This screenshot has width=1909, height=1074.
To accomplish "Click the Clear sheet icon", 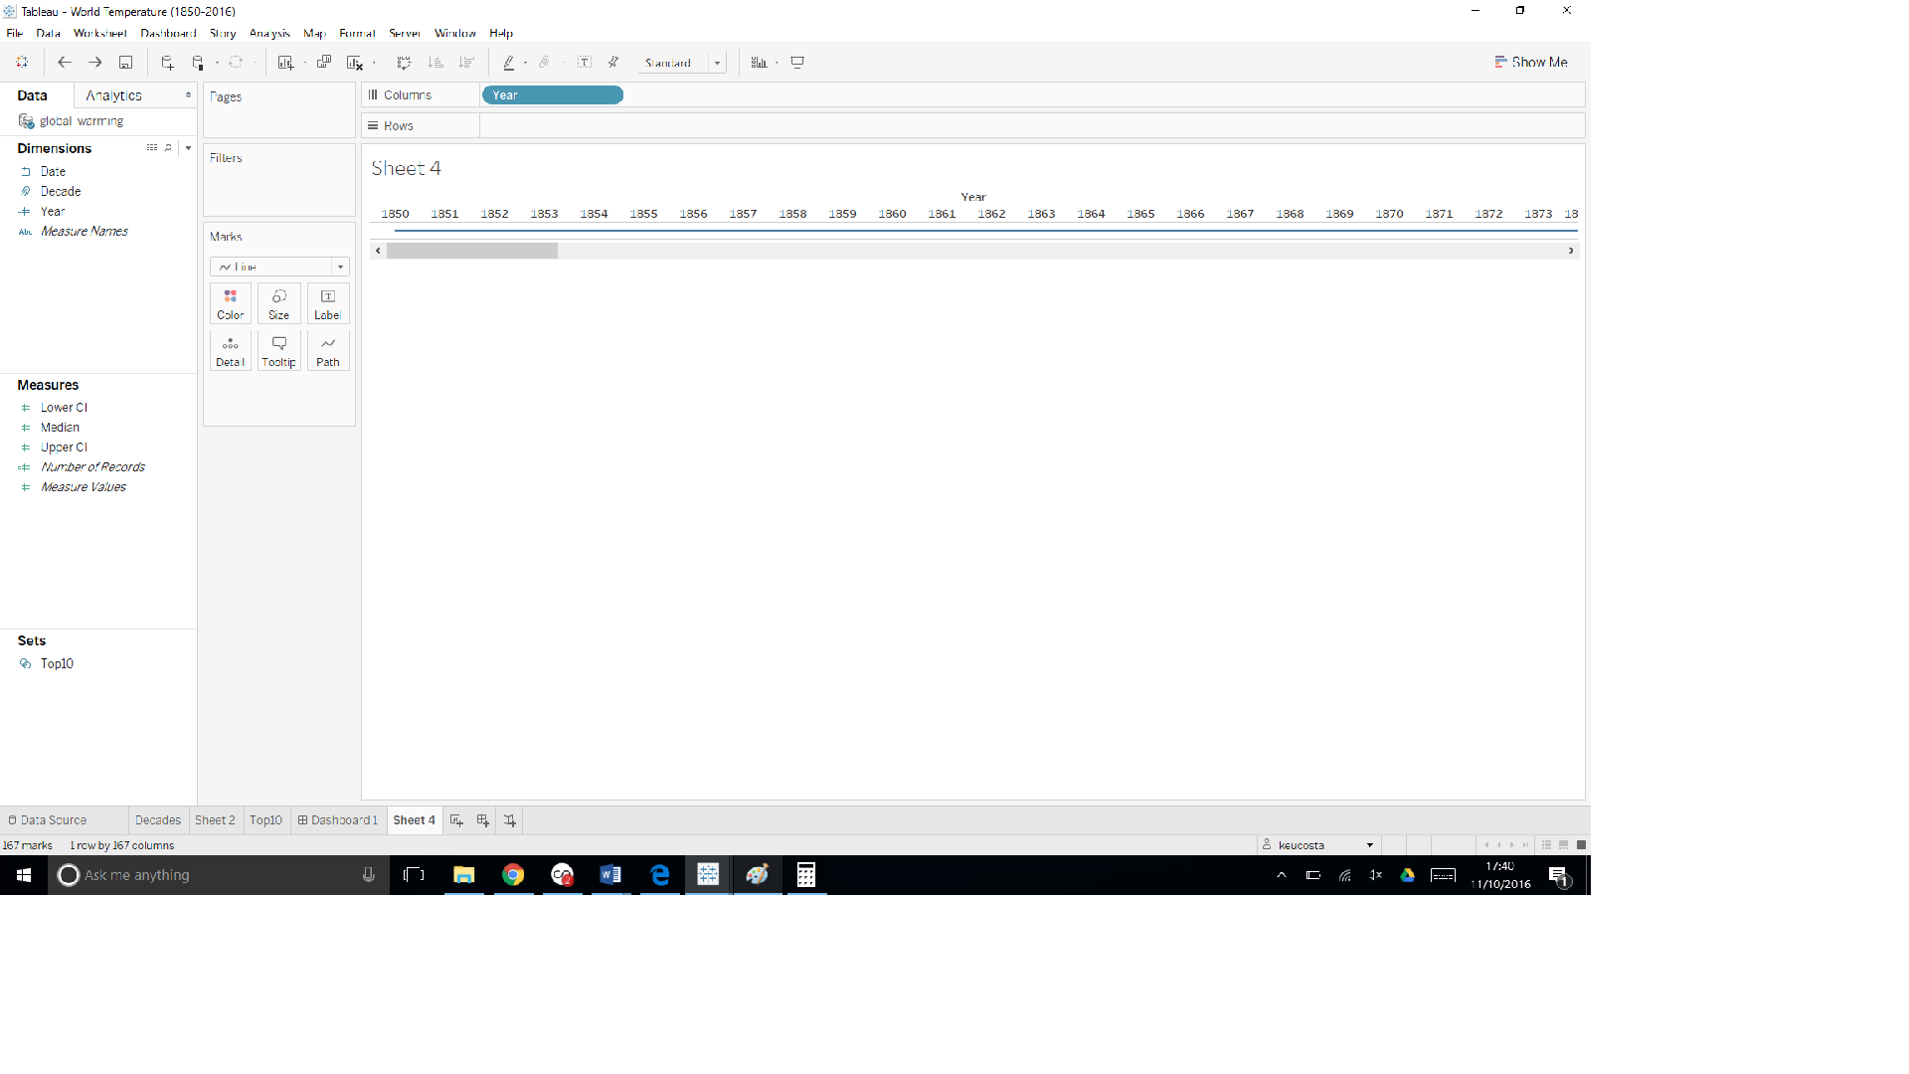I will tap(354, 63).
